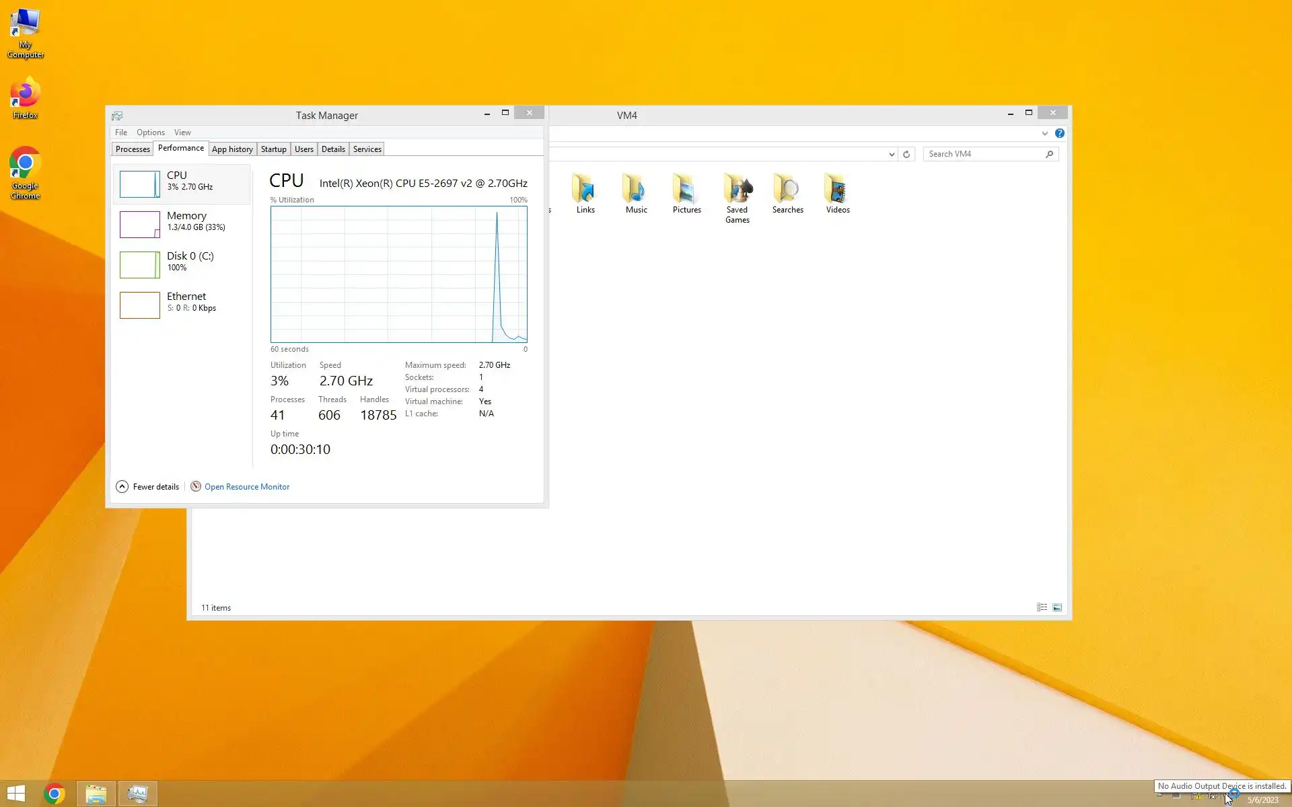Open the Videos folder
This screenshot has width=1292, height=807.
(838, 192)
